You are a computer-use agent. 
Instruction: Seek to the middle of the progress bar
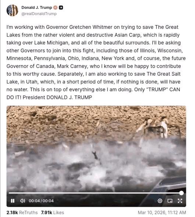tap(95, 193)
